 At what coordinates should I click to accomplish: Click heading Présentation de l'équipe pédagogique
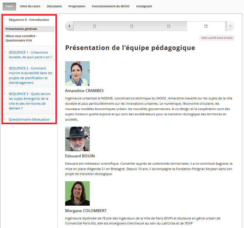click(130, 48)
